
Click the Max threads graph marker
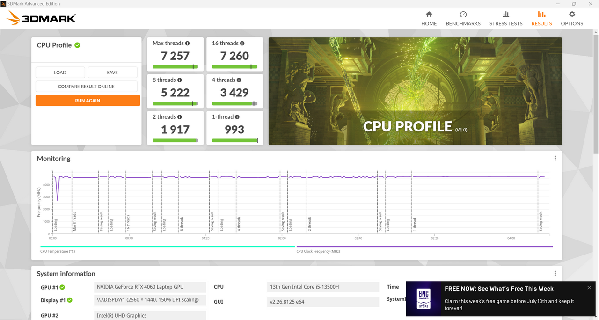click(x=74, y=222)
